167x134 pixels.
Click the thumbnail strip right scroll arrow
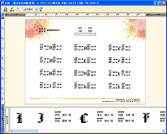coord(164,131)
